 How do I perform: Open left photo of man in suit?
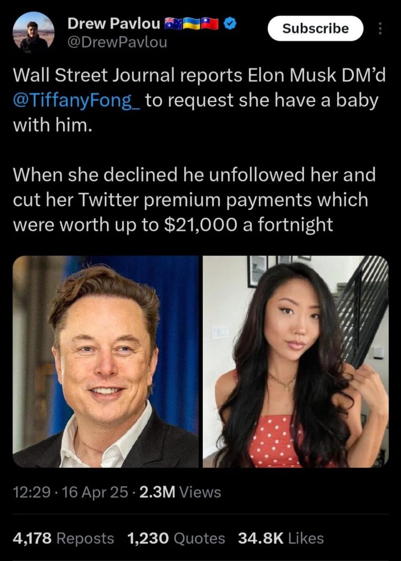point(106,361)
